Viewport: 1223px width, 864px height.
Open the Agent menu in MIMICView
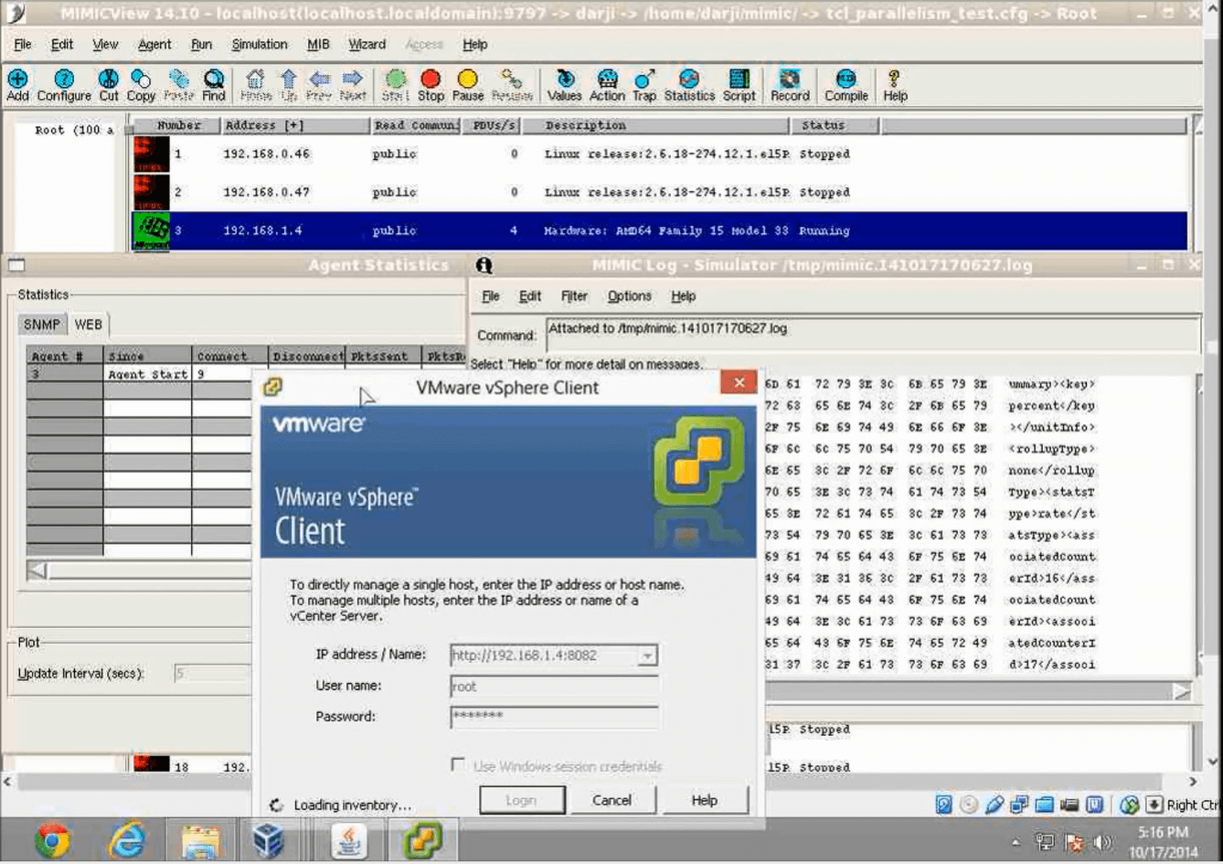154,44
